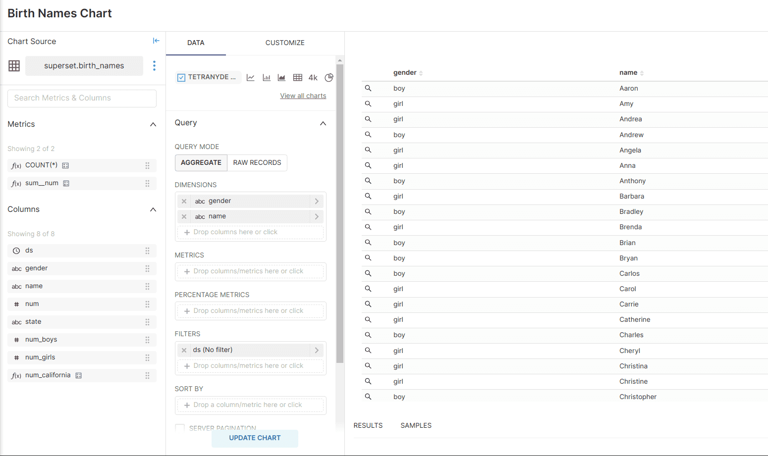Switch query mode to RAW RECORDS

(257, 162)
